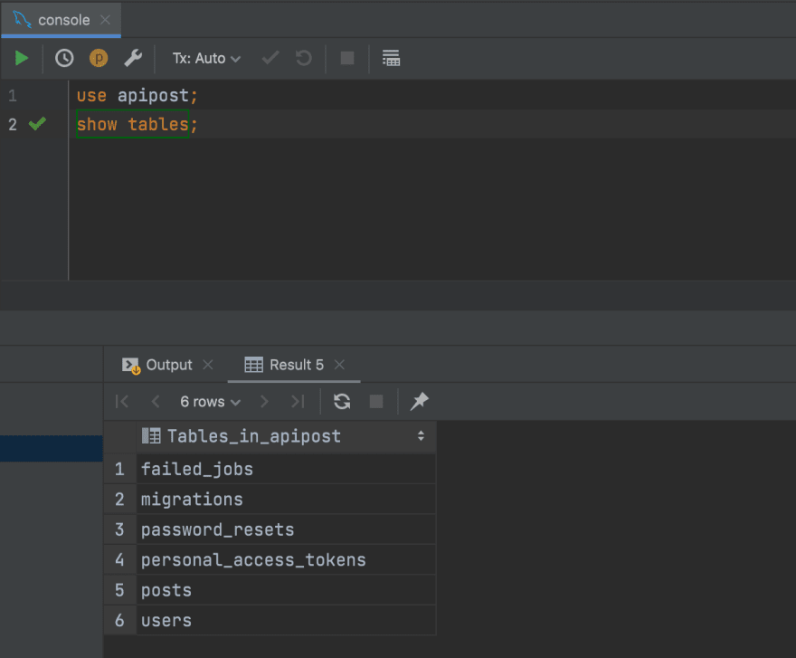This screenshot has width=796, height=658.
Task: Refresh the result set with the reload icon
Action: (x=342, y=401)
